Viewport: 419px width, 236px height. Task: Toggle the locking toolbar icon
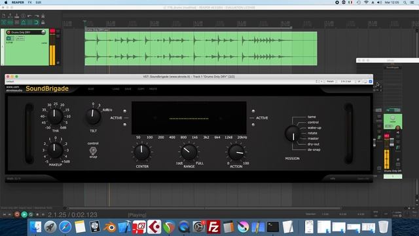click(x=43, y=22)
